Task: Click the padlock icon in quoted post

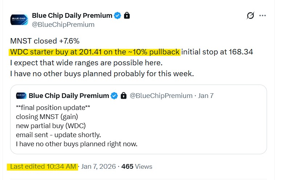Action: click(123, 96)
